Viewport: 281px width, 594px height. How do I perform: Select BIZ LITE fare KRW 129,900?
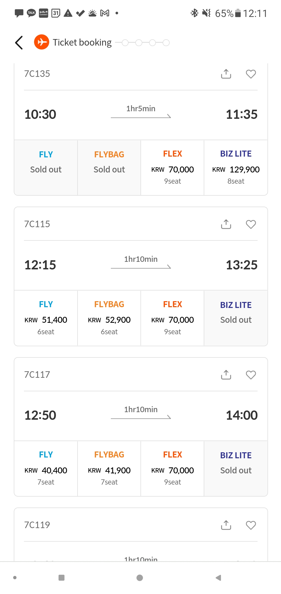236,168
